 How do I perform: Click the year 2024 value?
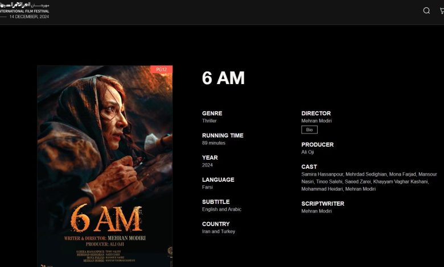207,165
